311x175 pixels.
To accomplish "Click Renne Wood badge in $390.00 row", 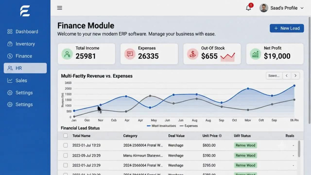I will 245,155.
